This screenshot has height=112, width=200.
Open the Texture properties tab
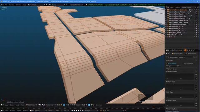point(190,50)
